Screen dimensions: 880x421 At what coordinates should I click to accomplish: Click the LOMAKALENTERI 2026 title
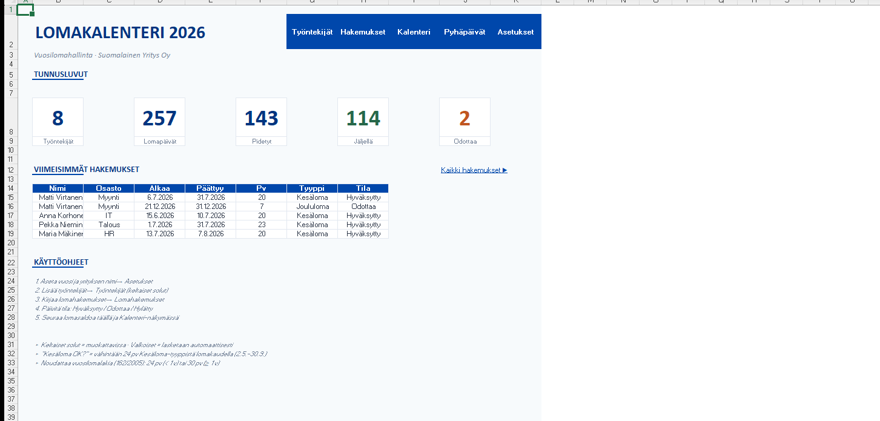(120, 33)
